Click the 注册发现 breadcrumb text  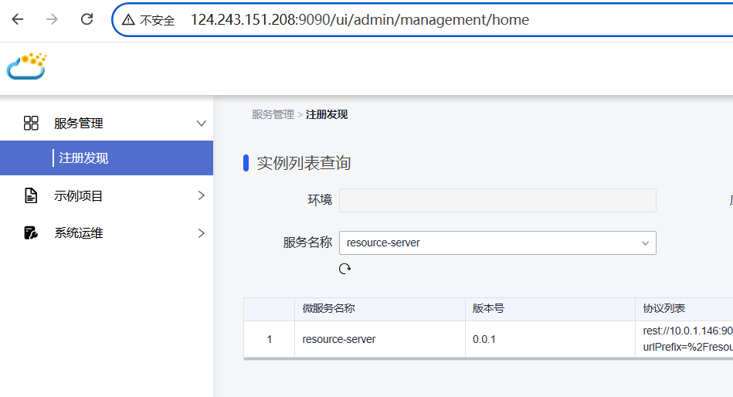tap(327, 114)
